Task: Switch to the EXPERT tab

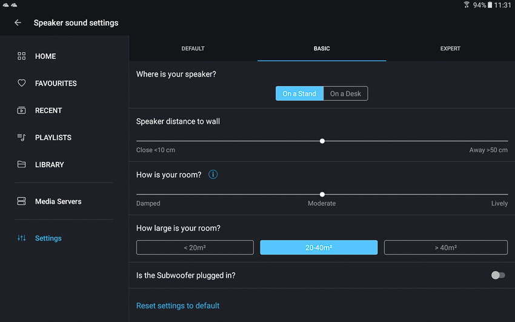Action: tap(450, 49)
